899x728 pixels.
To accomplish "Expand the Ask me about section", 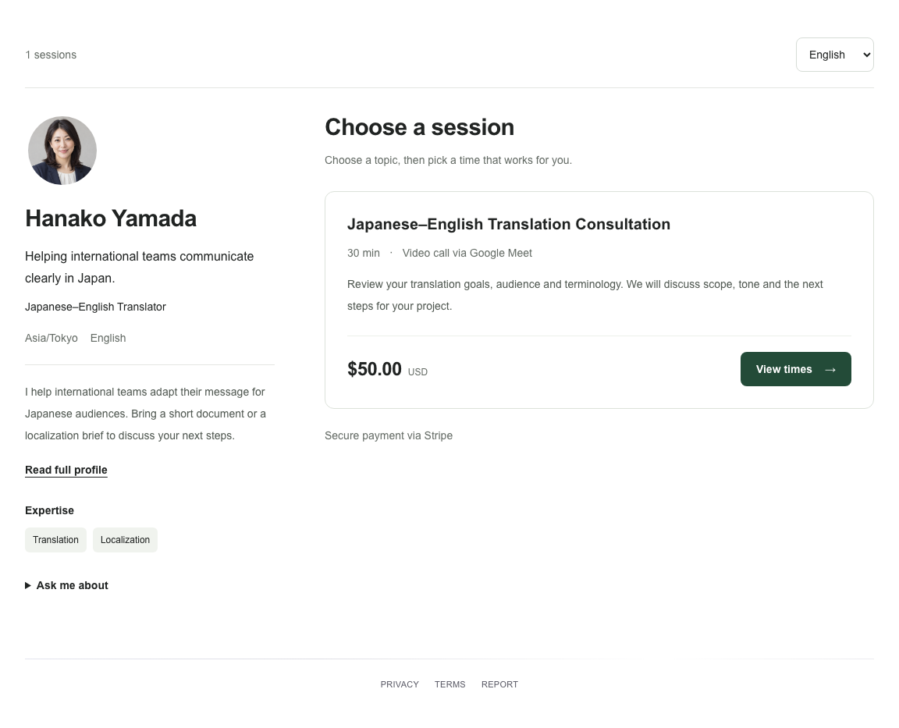I will point(66,585).
